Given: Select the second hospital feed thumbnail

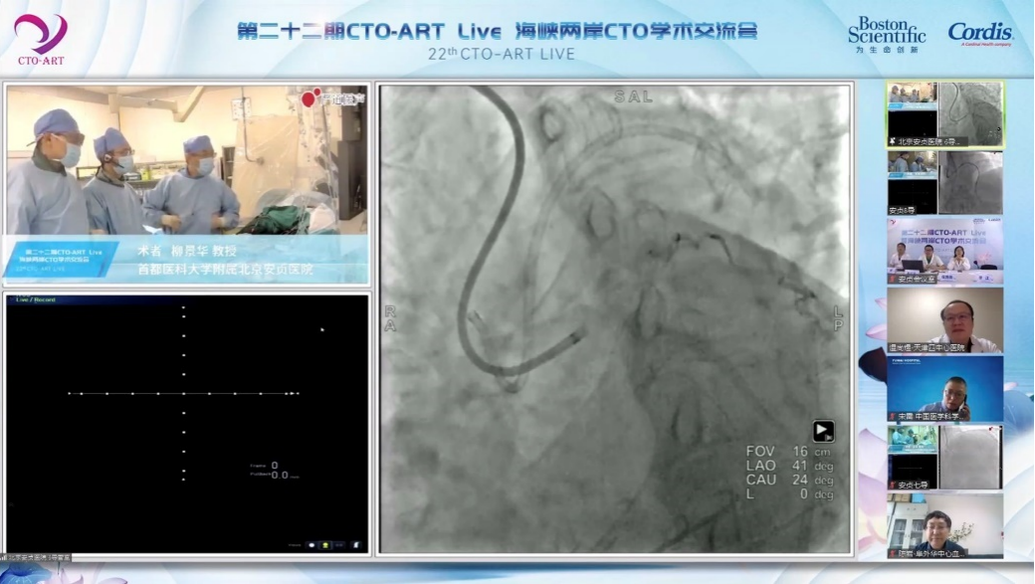Looking at the screenshot, I should (944, 182).
